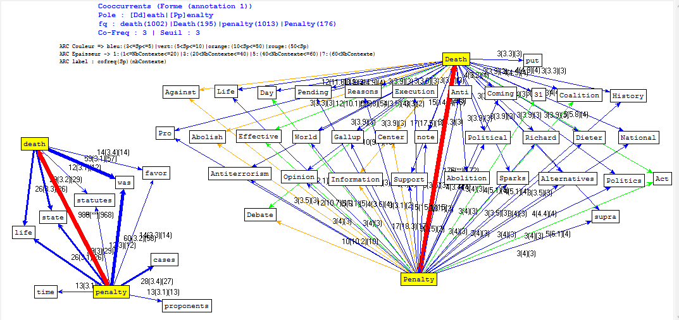Screen dimensions: 679x320
Task: Click the 'Effective' node
Action: pos(259,137)
